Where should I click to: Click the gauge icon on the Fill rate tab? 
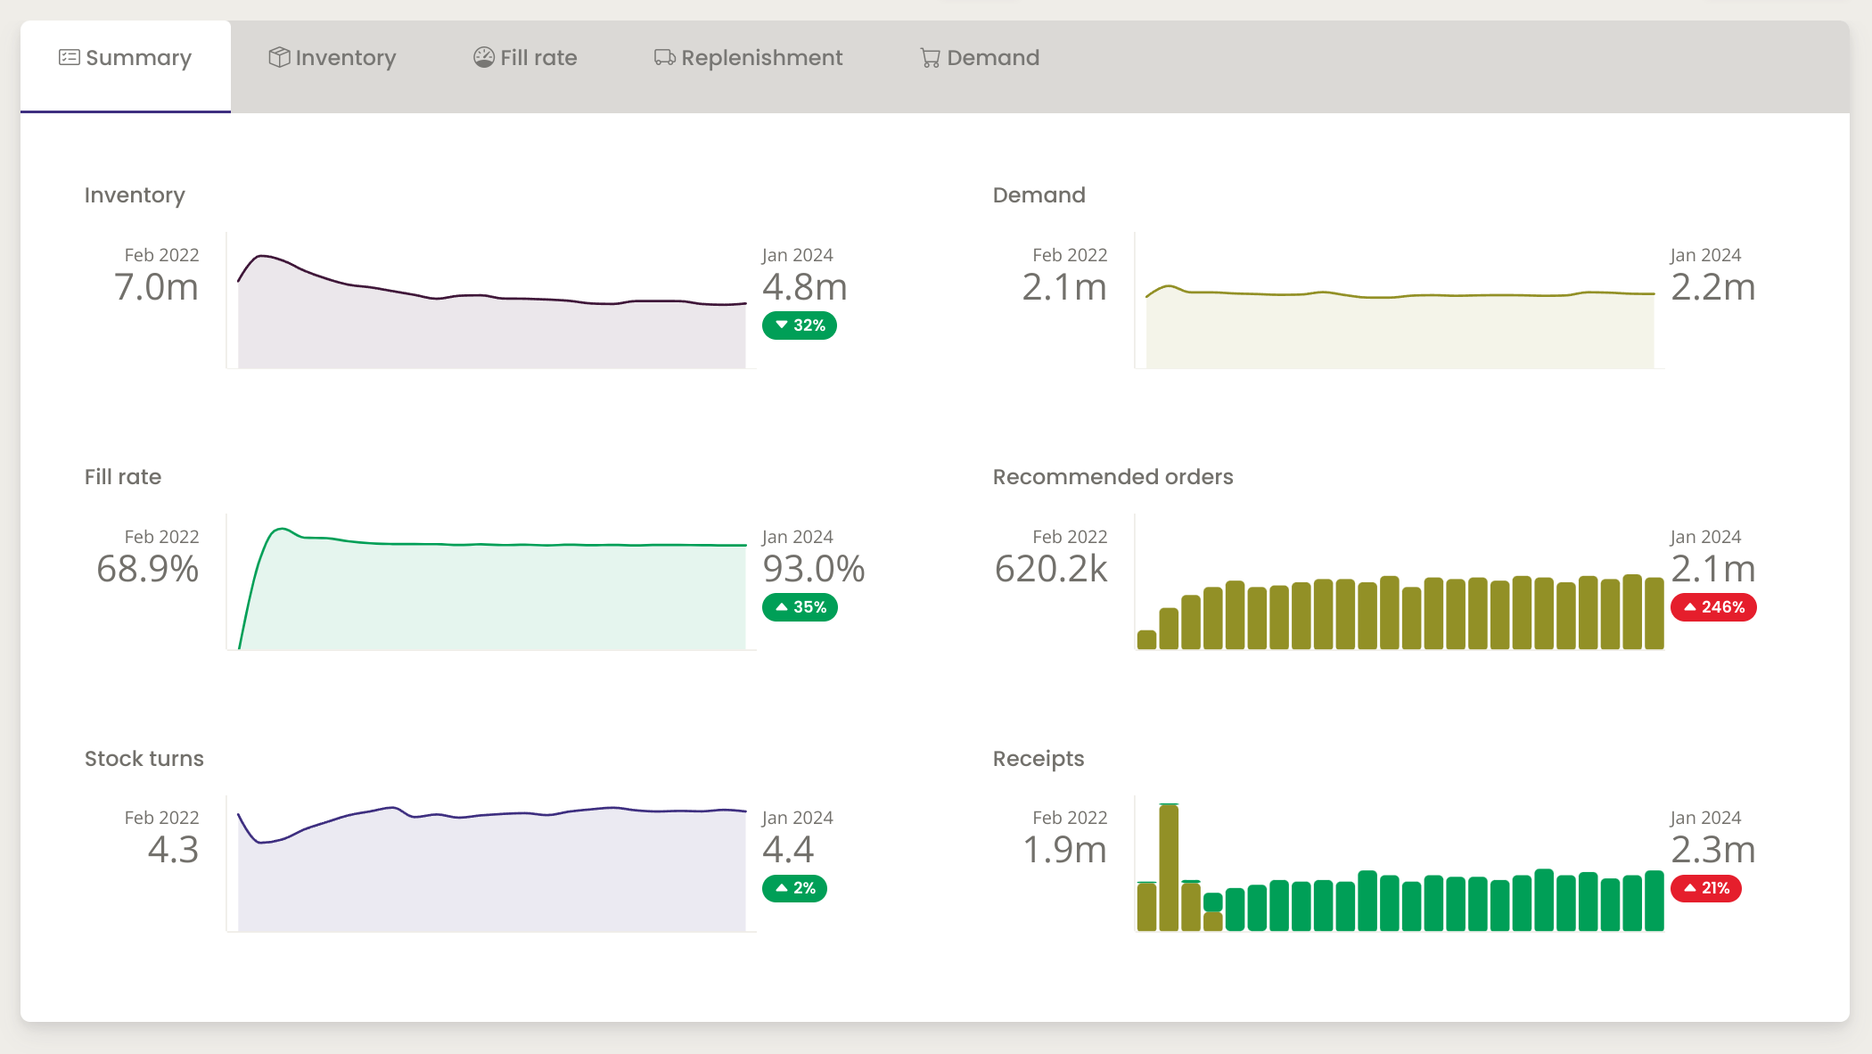(482, 57)
